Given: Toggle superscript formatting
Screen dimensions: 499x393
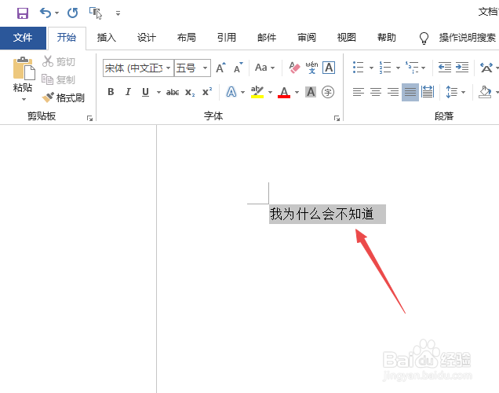Looking at the screenshot, I should pyautogui.click(x=207, y=92).
